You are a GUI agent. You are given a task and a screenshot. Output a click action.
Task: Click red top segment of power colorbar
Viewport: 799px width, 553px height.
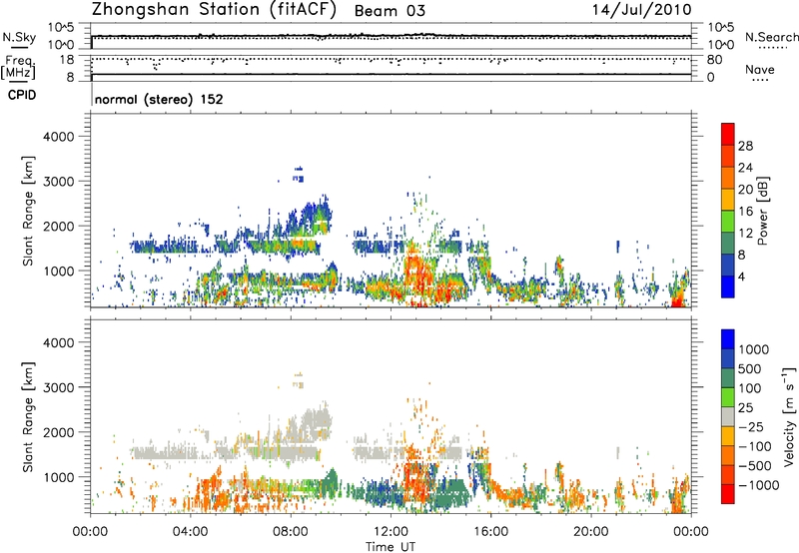pos(728,134)
